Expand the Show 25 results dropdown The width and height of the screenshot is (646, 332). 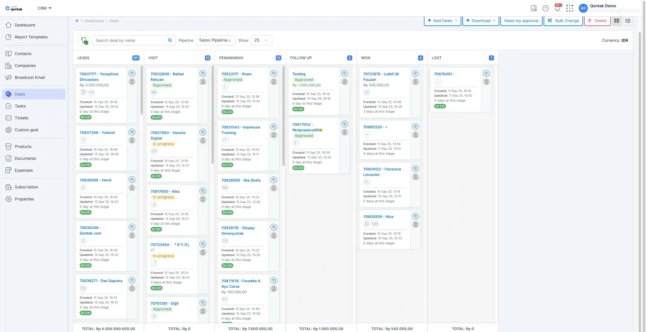coord(261,40)
